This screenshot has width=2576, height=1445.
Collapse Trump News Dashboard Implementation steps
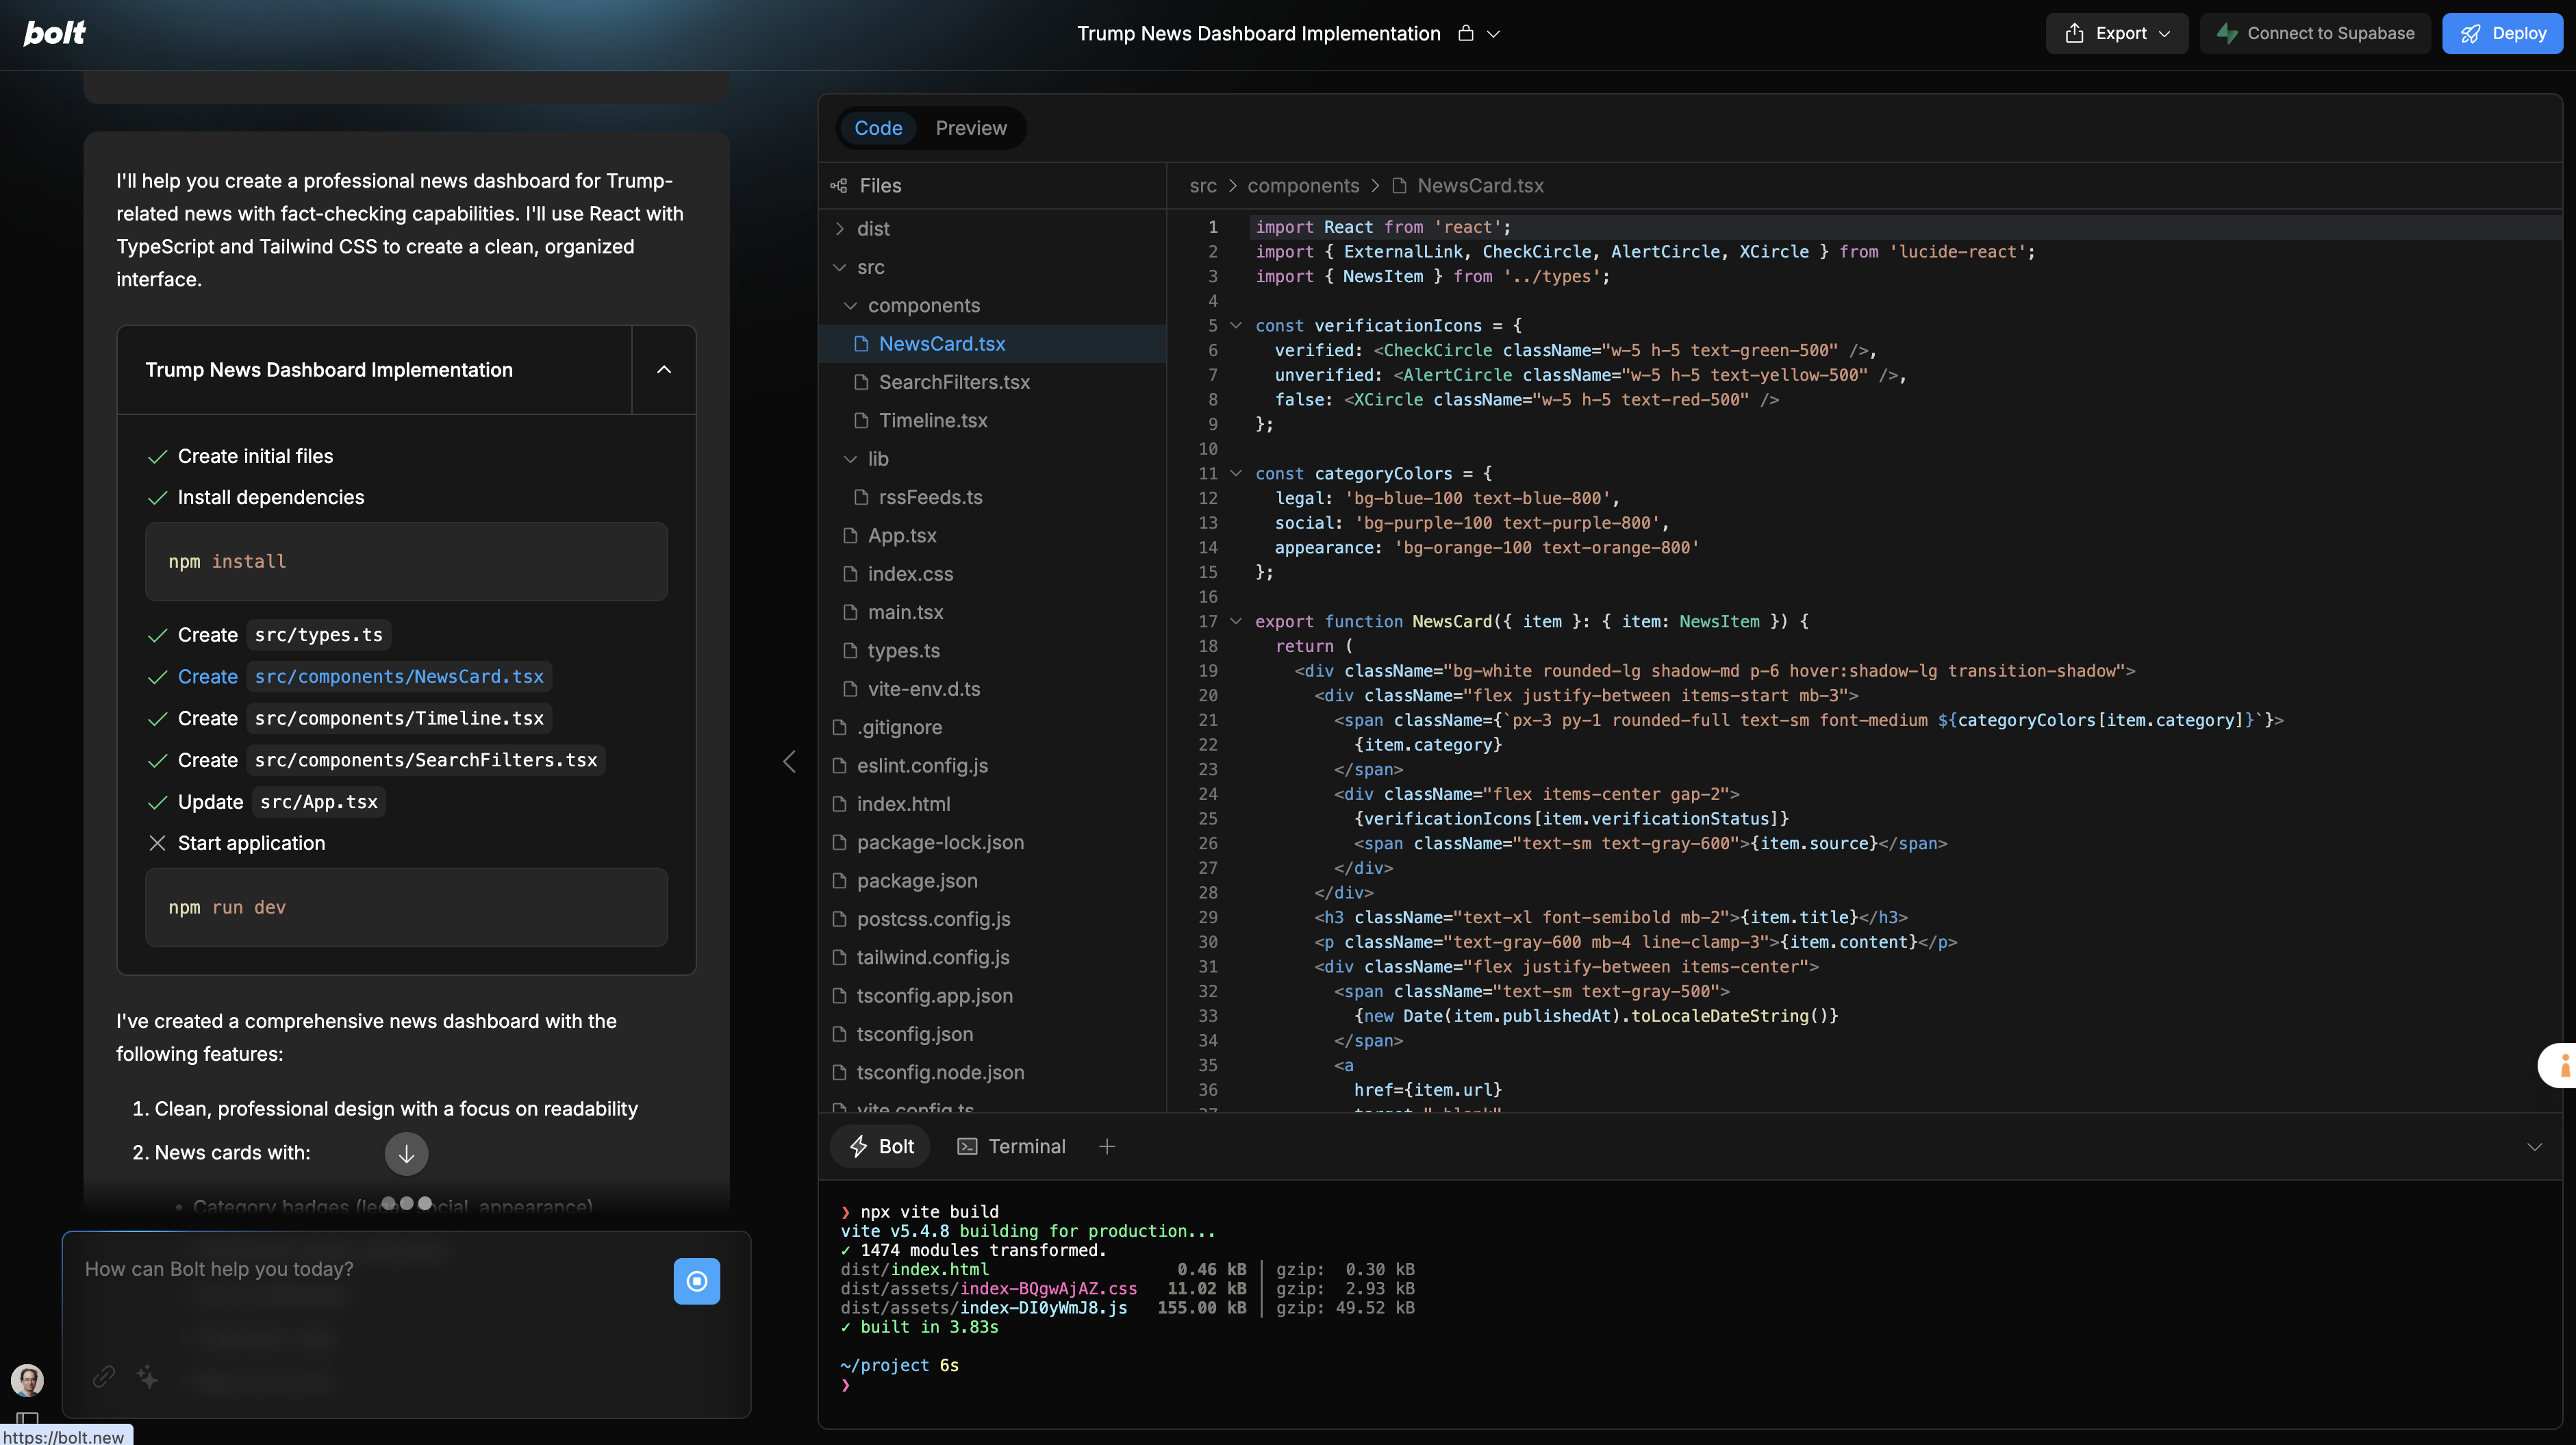663,369
